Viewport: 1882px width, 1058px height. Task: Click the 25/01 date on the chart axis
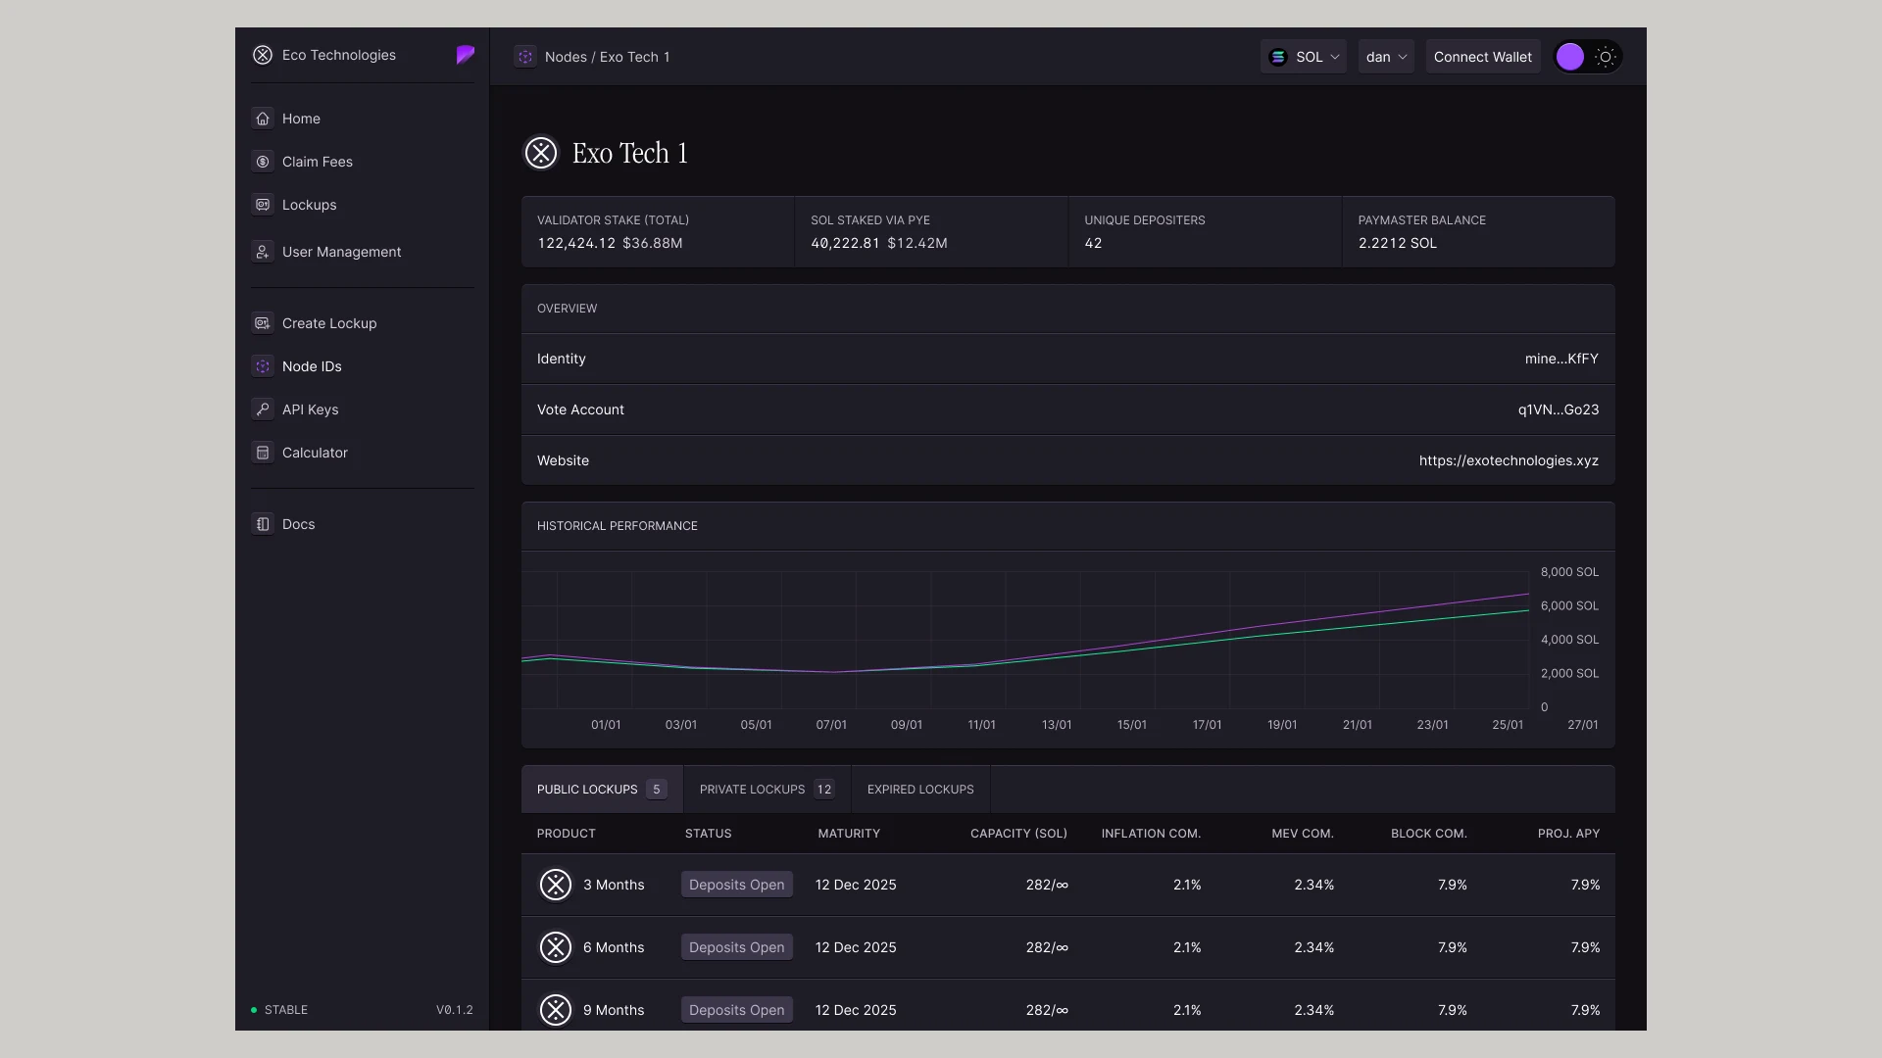[x=1508, y=725]
